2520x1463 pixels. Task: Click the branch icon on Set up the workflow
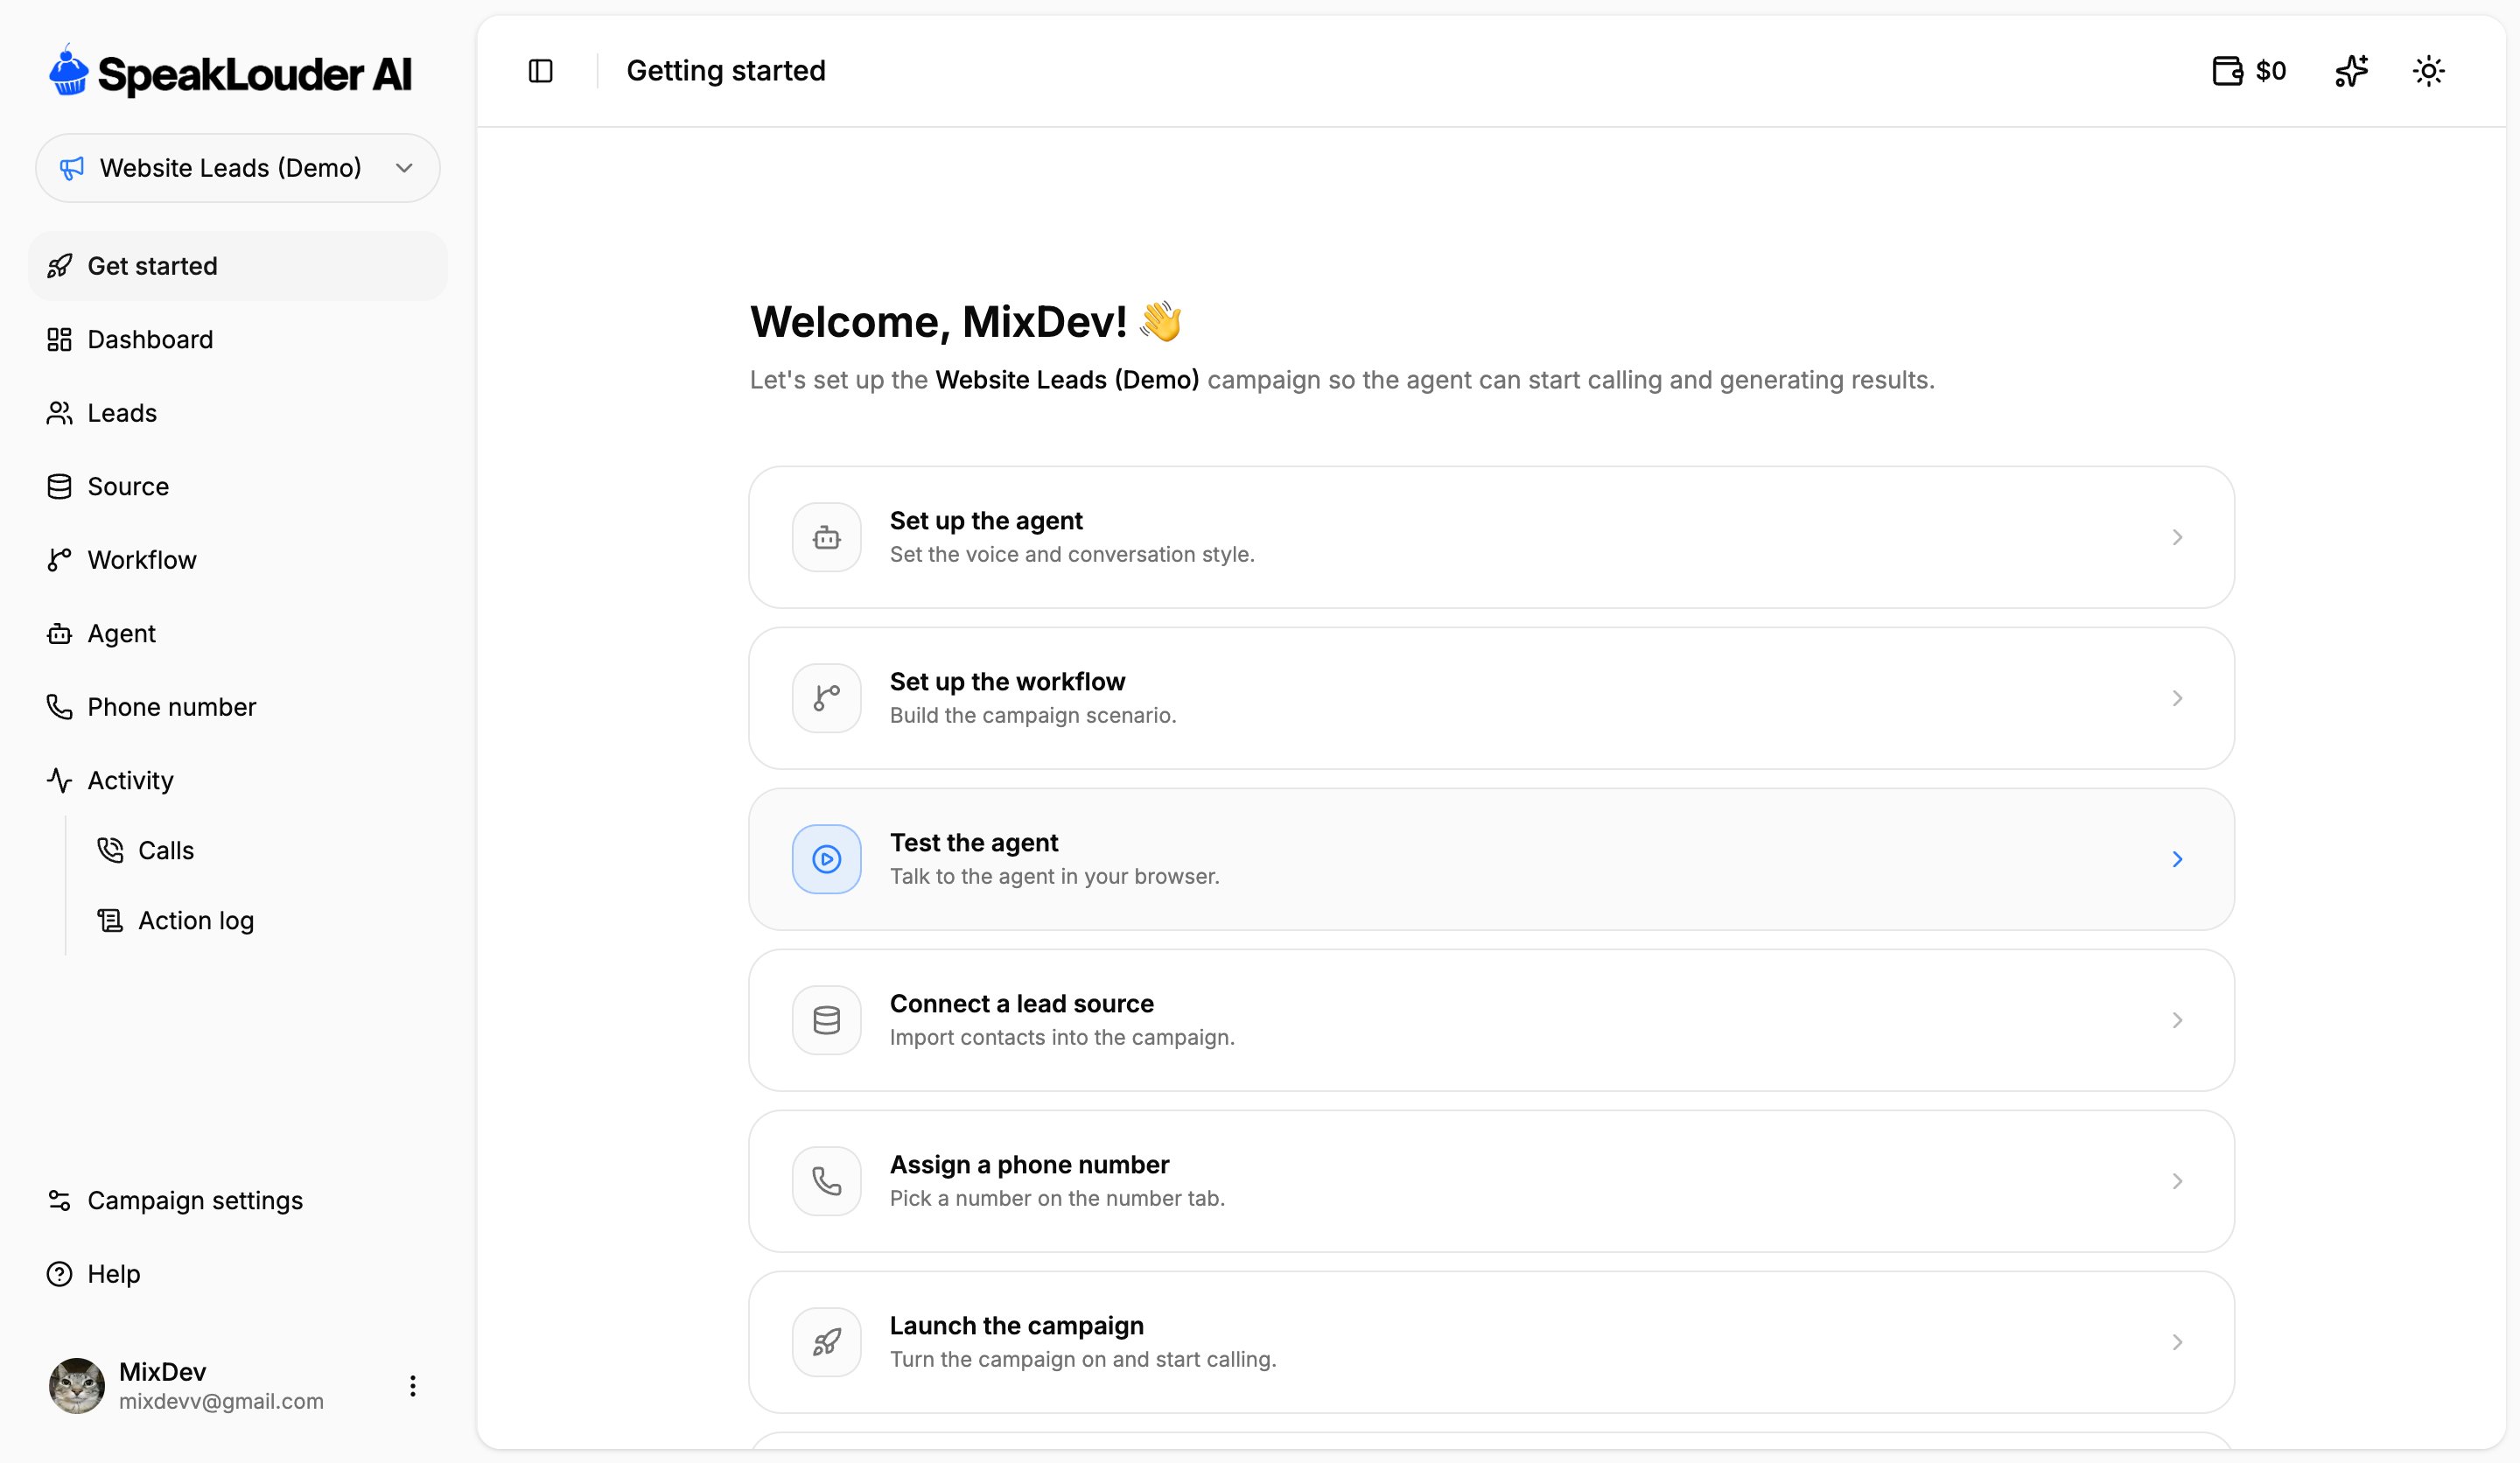[x=827, y=698]
